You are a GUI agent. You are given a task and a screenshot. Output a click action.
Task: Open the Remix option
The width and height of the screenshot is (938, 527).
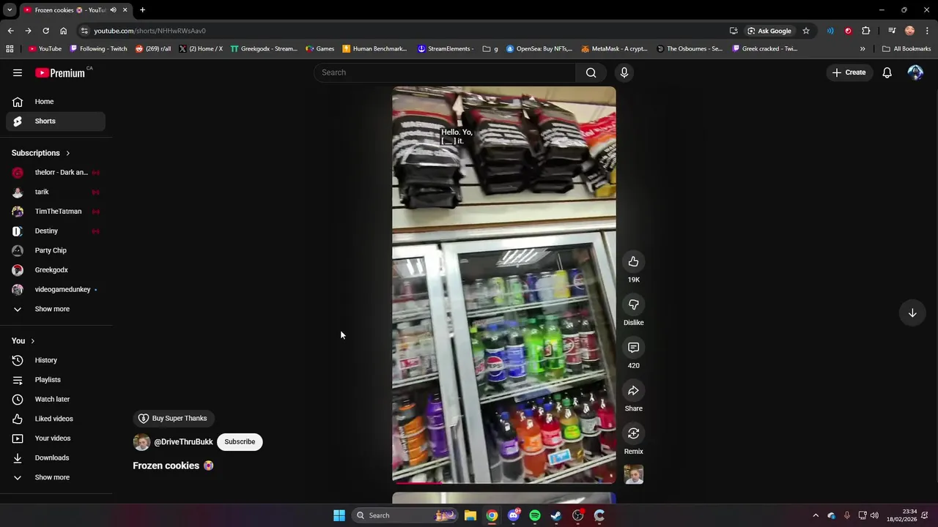click(633, 433)
